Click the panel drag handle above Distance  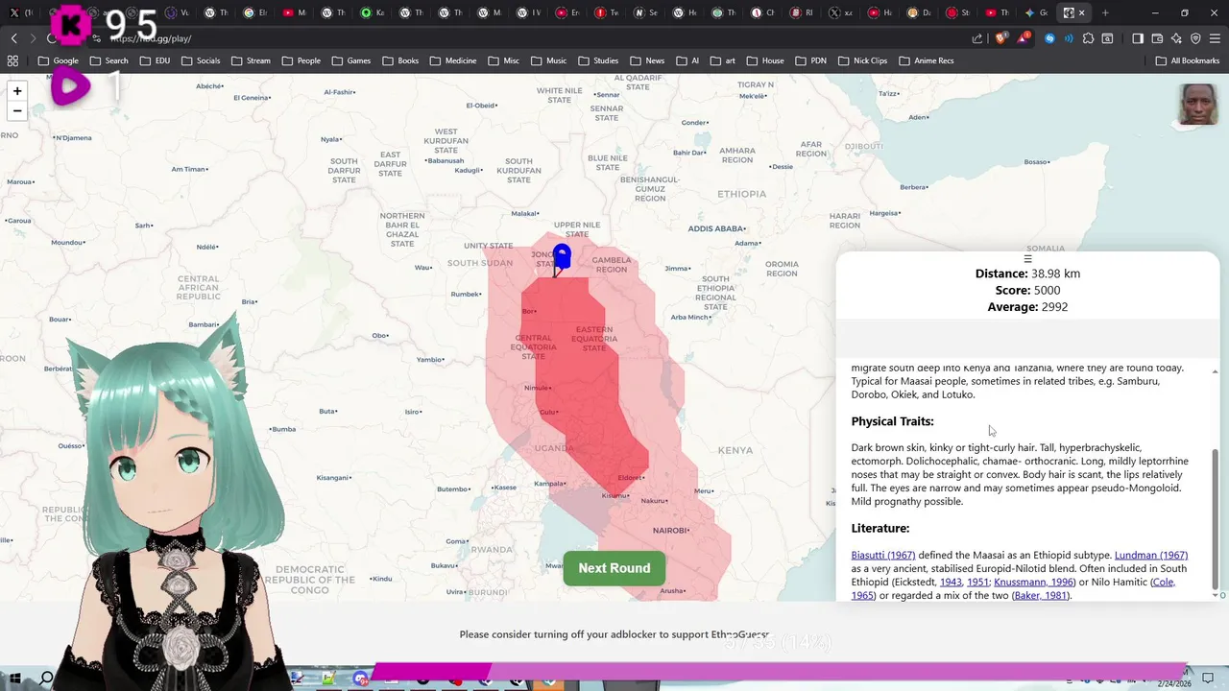(1027, 259)
